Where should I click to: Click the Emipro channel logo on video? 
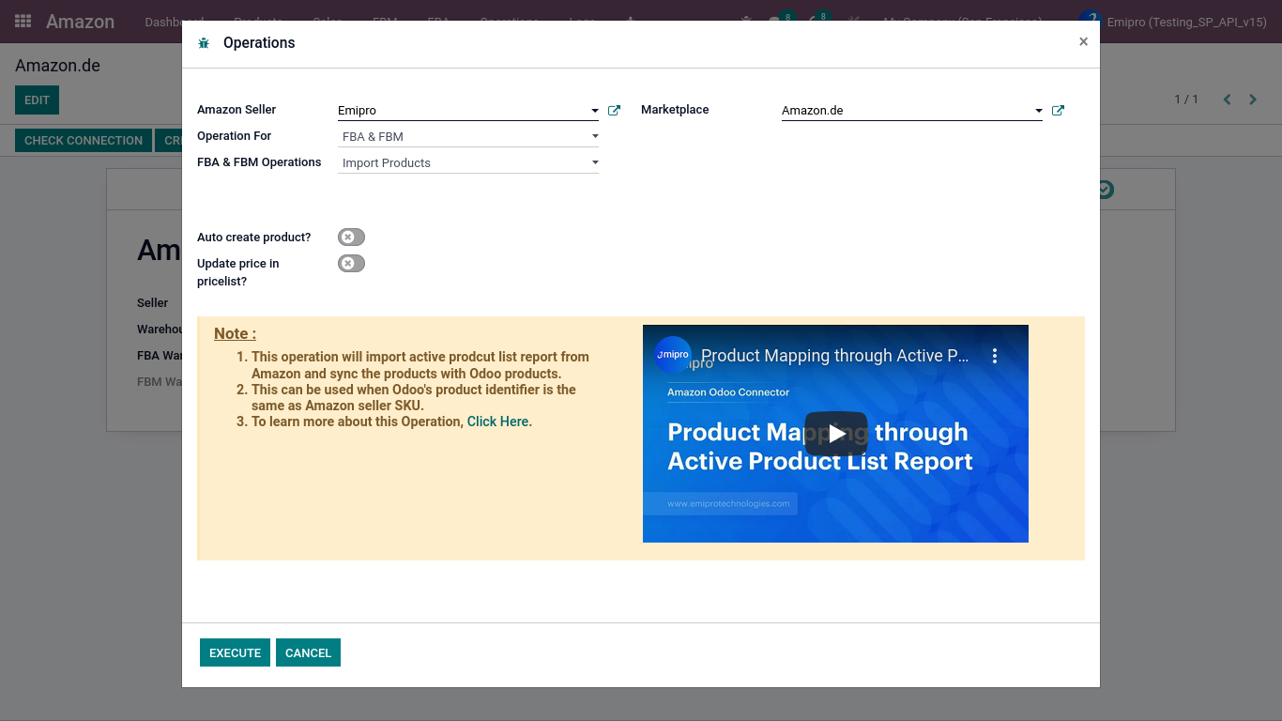[x=673, y=355]
